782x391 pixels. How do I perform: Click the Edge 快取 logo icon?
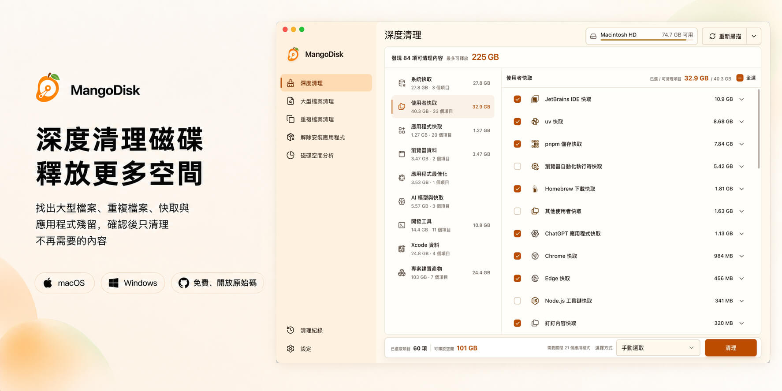535,279
